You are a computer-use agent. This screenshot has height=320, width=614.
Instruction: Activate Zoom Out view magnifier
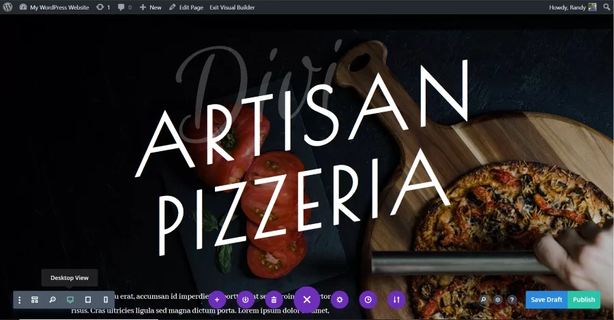pos(52,300)
